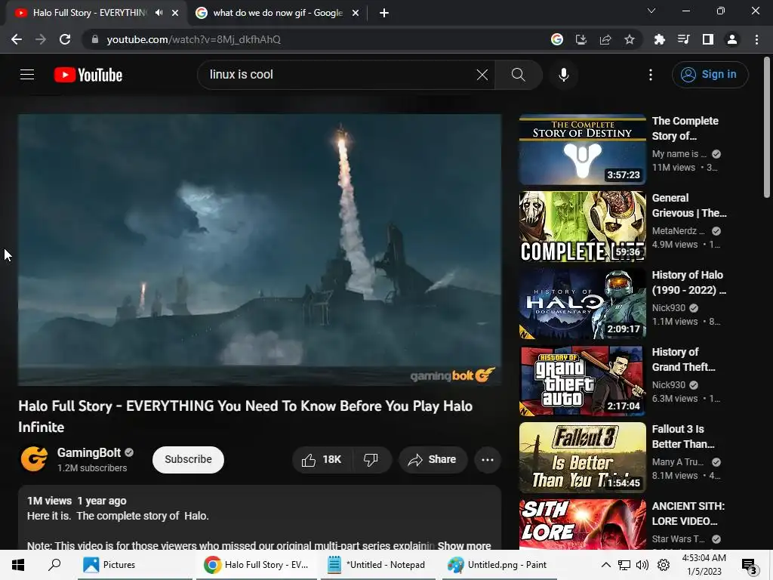Start voice search with the microphone icon

[563, 75]
